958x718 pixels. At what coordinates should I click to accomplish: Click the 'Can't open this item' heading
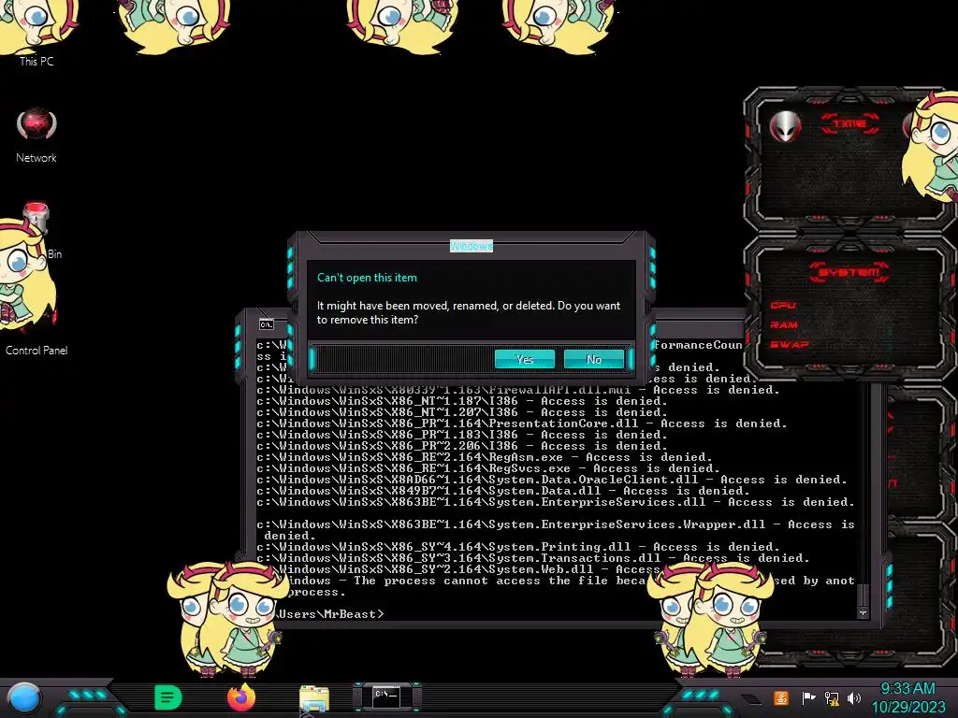click(367, 277)
